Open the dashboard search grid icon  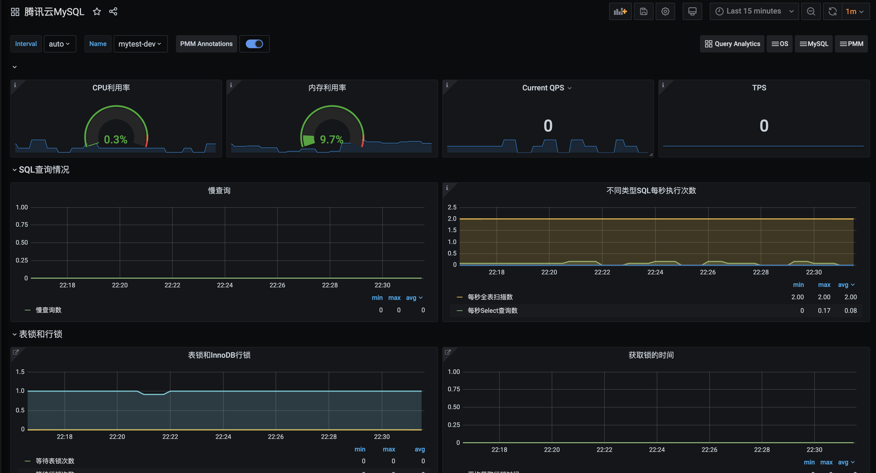(x=15, y=12)
